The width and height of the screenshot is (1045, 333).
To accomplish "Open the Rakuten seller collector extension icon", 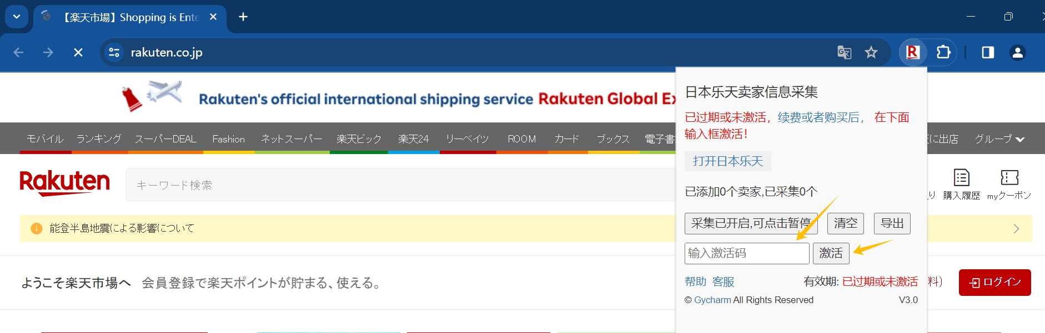I will tap(913, 53).
